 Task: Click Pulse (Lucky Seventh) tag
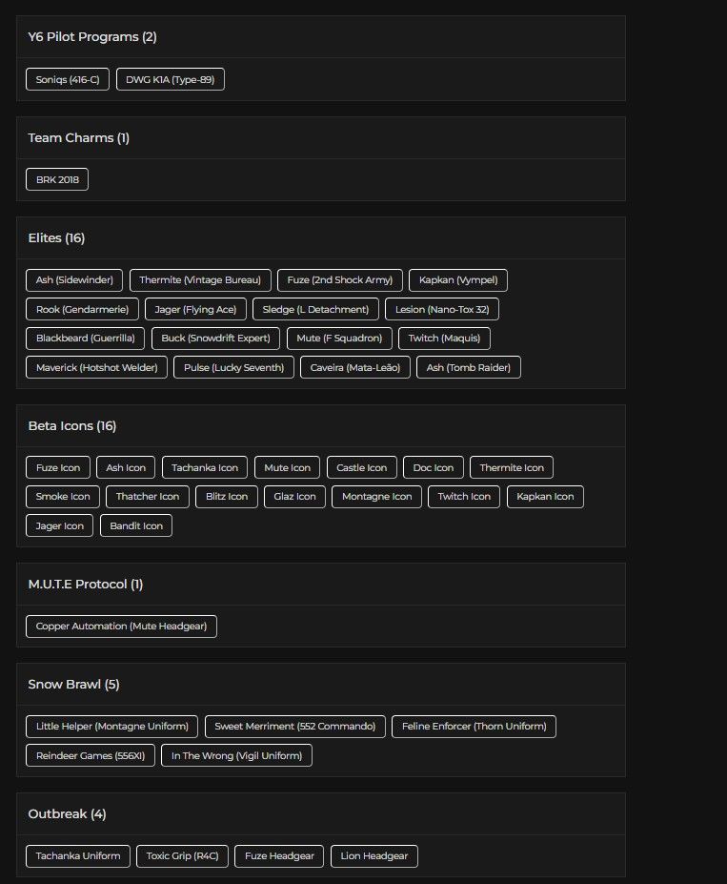(233, 367)
